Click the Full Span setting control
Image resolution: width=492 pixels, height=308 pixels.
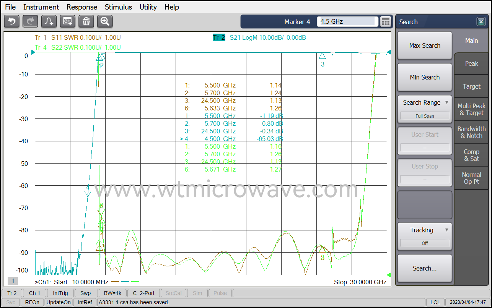pyautogui.click(x=425, y=116)
